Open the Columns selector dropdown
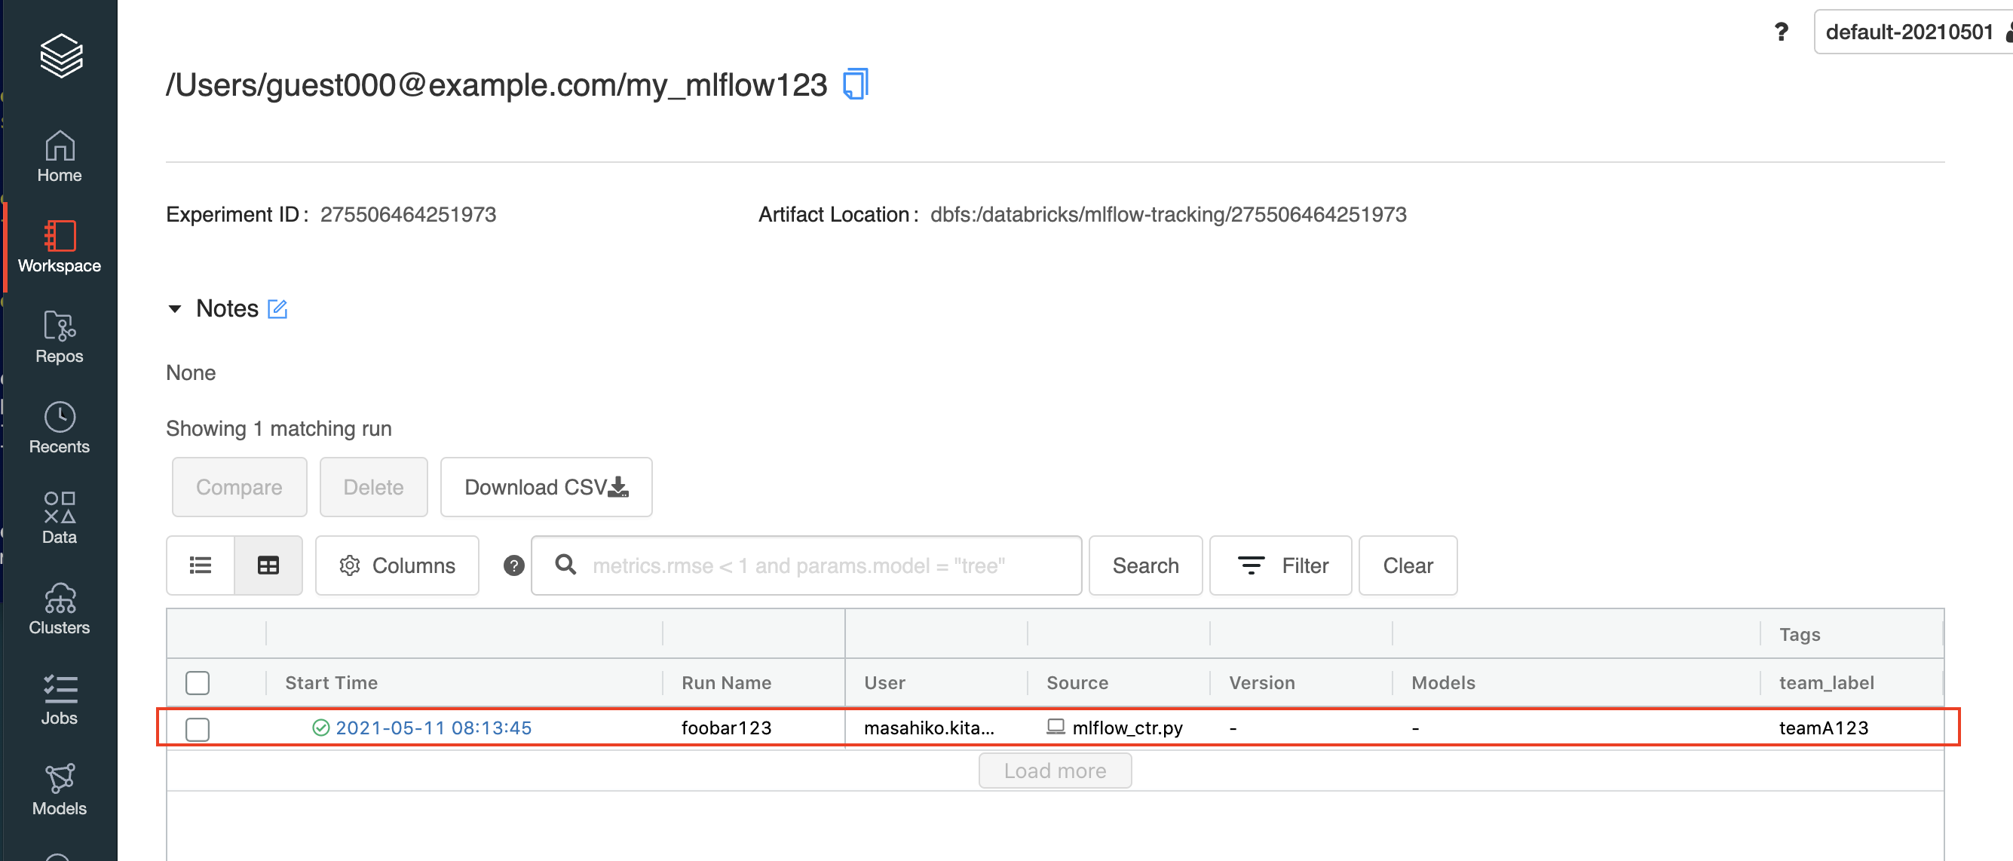 (397, 565)
